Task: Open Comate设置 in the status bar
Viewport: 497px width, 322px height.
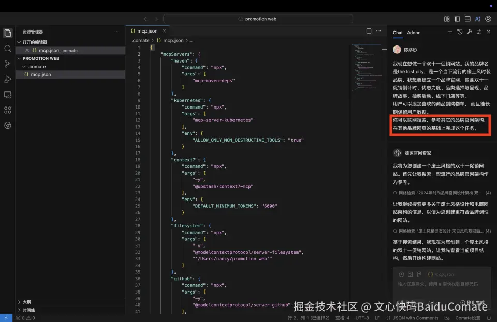Action: (467, 318)
